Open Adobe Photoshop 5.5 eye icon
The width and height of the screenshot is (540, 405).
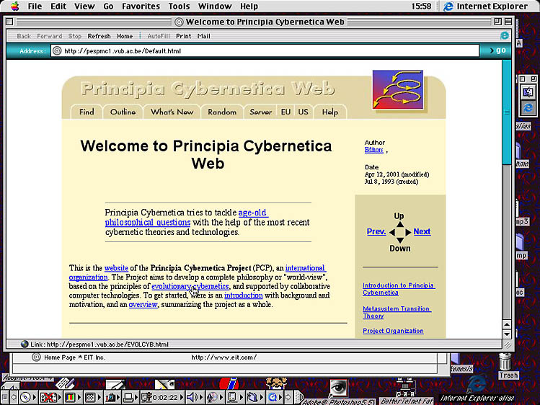(337, 389)
